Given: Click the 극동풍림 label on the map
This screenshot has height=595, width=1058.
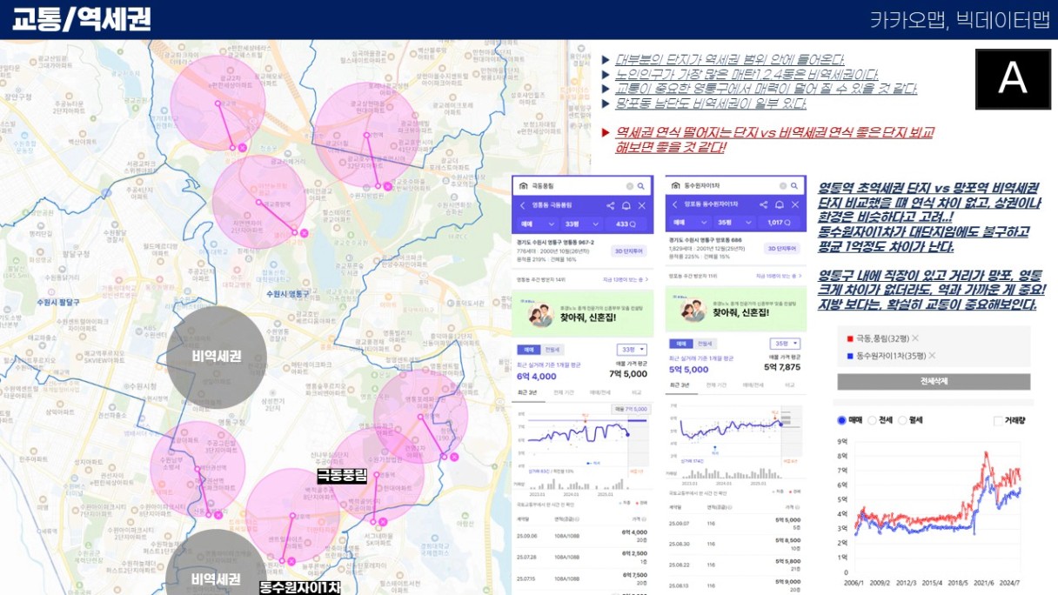Looking at the screenshot, I should [343, 475].
